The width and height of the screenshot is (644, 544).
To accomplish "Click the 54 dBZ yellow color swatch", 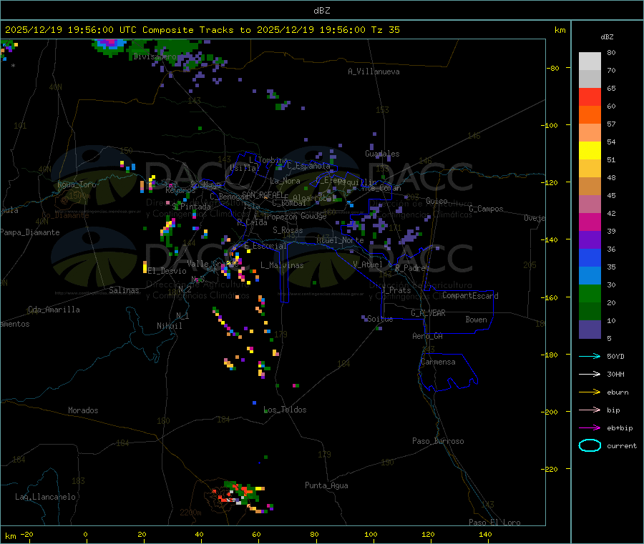I will 590,151.
